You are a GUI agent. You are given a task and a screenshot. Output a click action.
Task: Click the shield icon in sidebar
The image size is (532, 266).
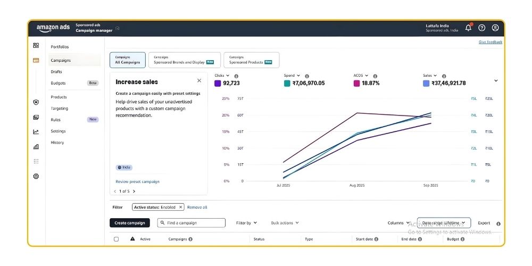pyautogui.click(x=36, y=102)
